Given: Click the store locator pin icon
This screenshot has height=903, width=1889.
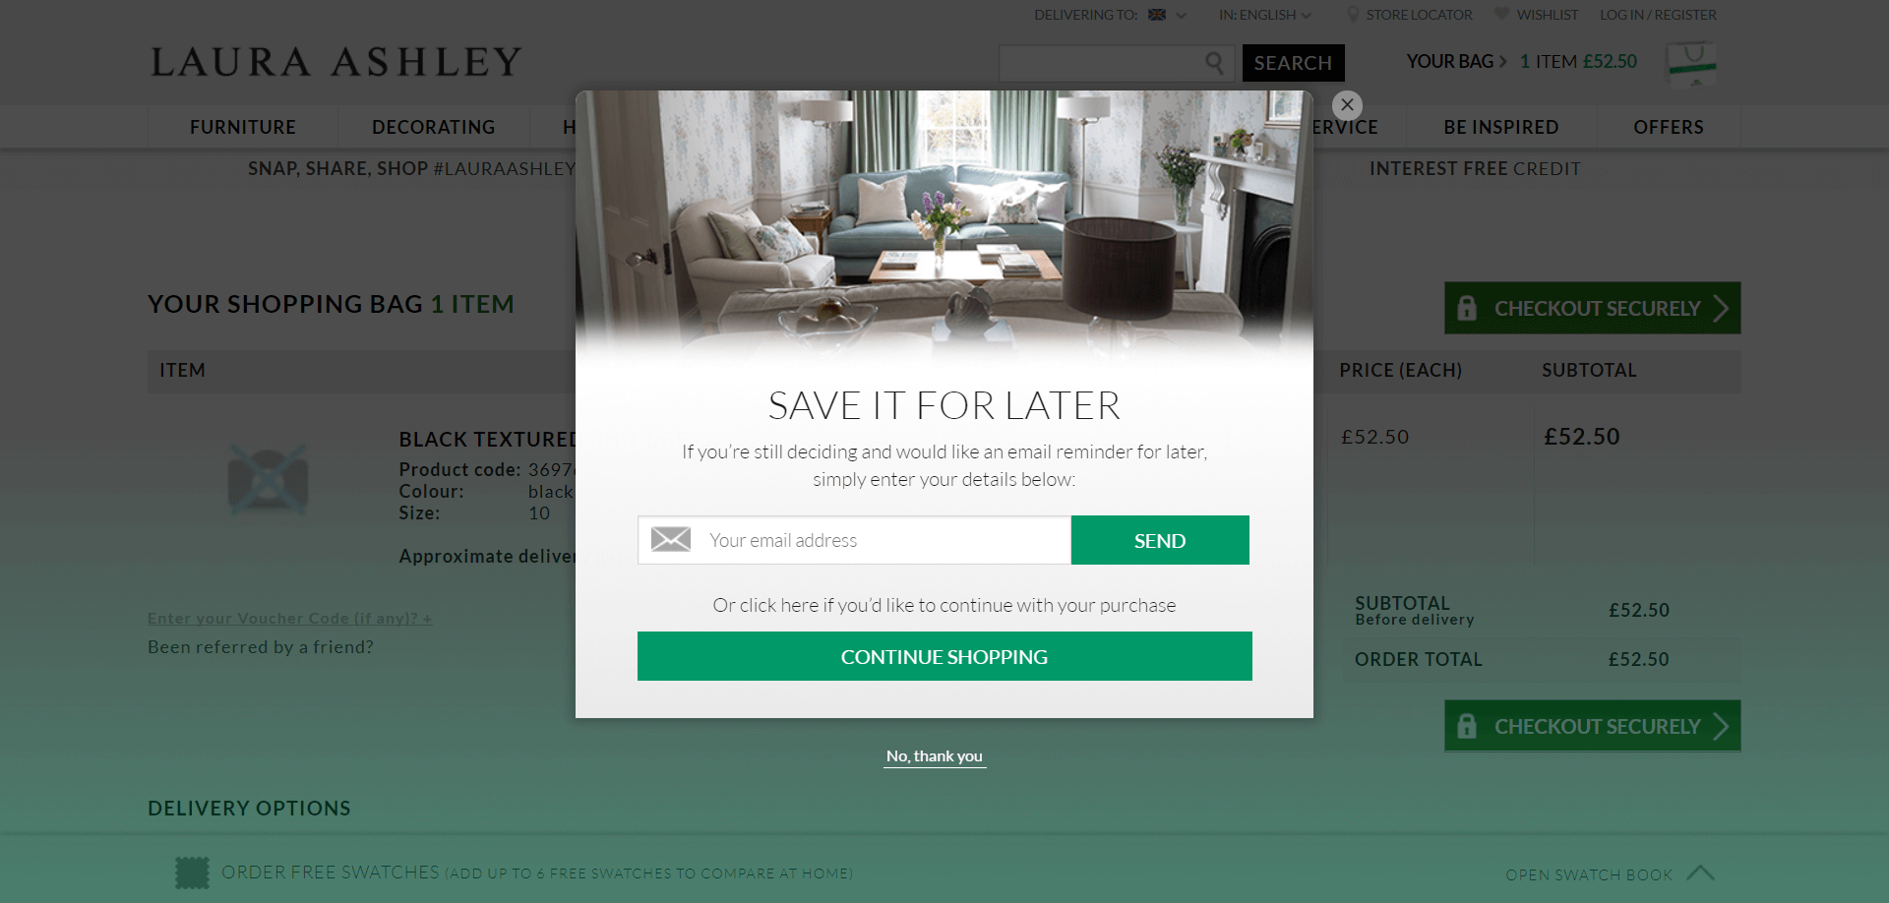Looking at the screenshot, I should pyautogui.click(x=1353, y=15).
